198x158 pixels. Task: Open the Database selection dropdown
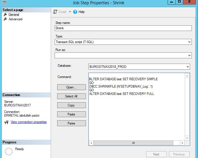tap(187, 67)
